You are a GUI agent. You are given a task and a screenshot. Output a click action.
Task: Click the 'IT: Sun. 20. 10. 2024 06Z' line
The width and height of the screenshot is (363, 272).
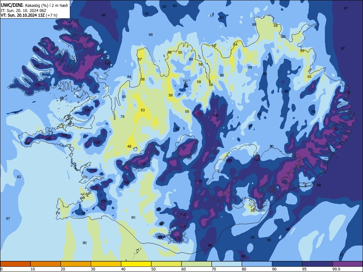[23, 11]
